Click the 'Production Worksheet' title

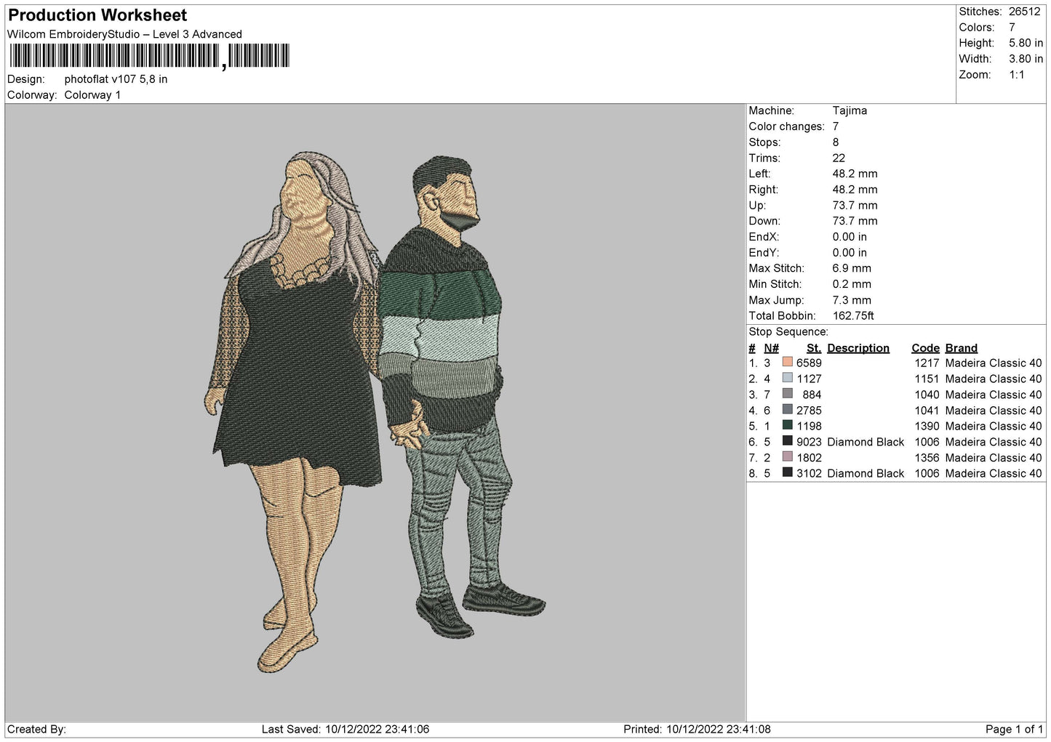pyautogui.click(x=97, y=15)
